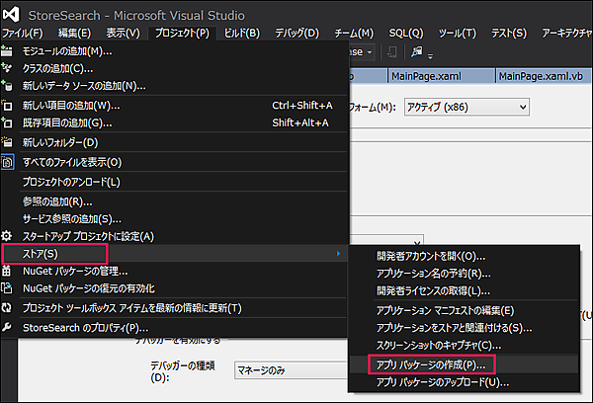Open the build configuration dropdown arrow

coord(370,51)
